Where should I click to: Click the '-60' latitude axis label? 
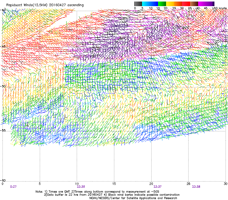pyautogui.click(x=3, y=180)
